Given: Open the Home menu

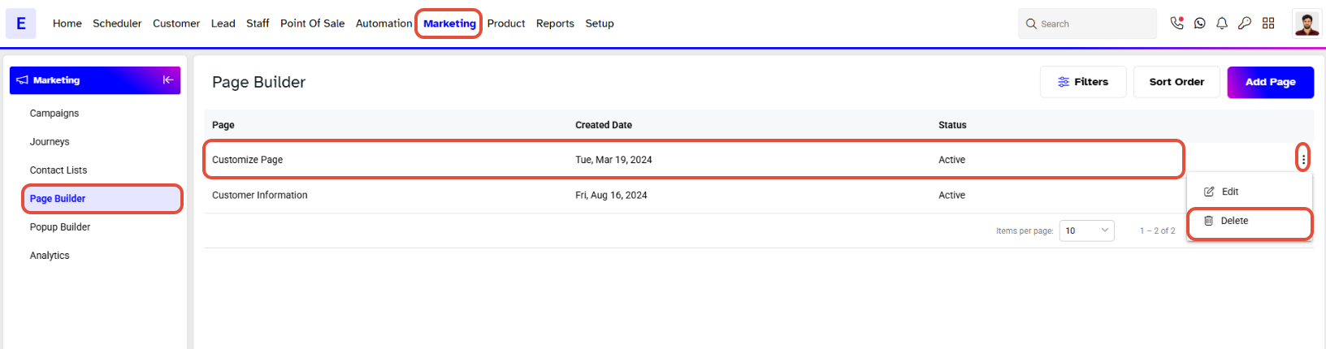Looking at the screenshot, I should point(67,24).
